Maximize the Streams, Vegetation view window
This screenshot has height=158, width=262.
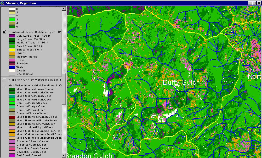coord(254,3)
